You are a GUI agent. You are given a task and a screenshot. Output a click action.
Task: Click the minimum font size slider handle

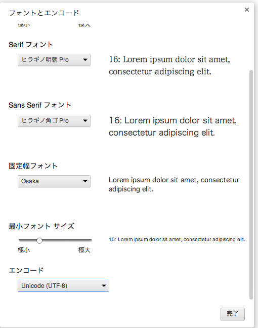(39, 240)
